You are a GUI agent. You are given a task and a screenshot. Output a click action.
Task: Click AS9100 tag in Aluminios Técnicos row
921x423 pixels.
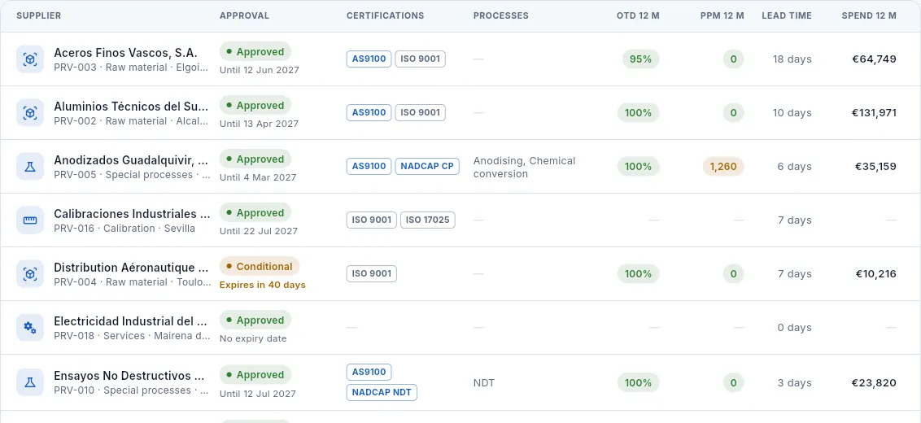click(369, 112)
